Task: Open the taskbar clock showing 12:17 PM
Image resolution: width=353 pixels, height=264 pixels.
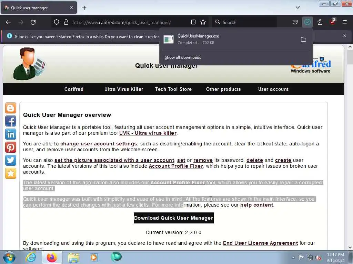Action: point(335,257)
